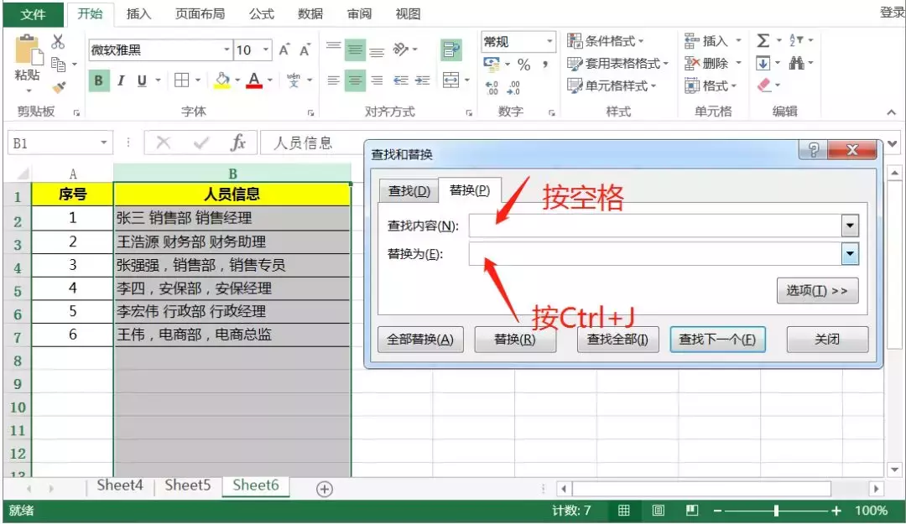906x524 pixels.
Task: Click the 选项 Options button
Action: point(818,291)
